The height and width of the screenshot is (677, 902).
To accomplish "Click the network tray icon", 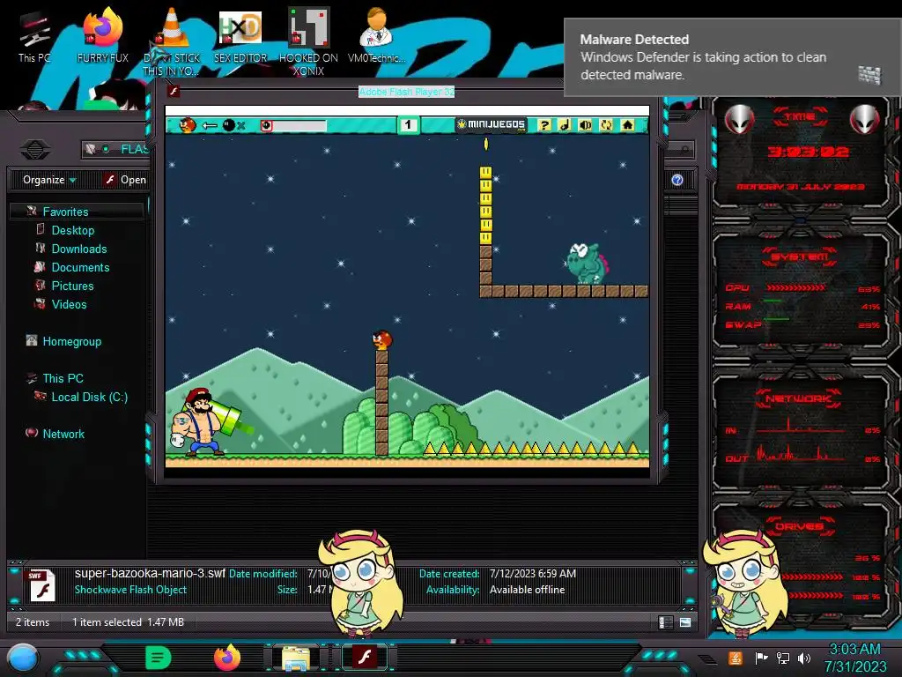I will coord(783,658).
